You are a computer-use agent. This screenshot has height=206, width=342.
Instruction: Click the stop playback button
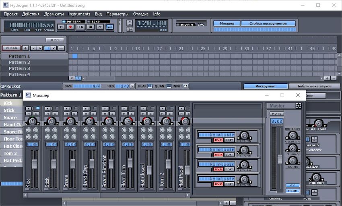point(90,27)
